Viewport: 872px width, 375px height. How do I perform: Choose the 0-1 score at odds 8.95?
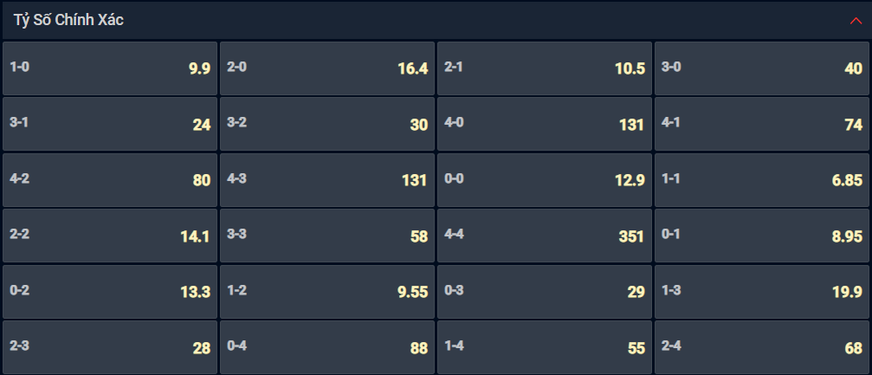coord(762,236)
